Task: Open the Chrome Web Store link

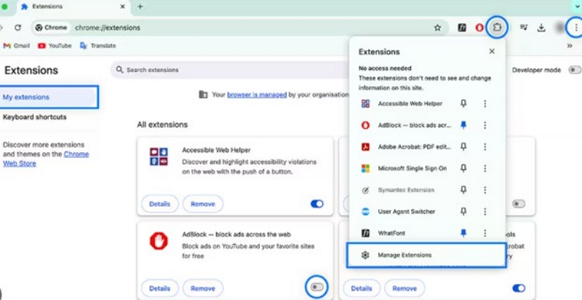Action: click(x=46, y=159)
